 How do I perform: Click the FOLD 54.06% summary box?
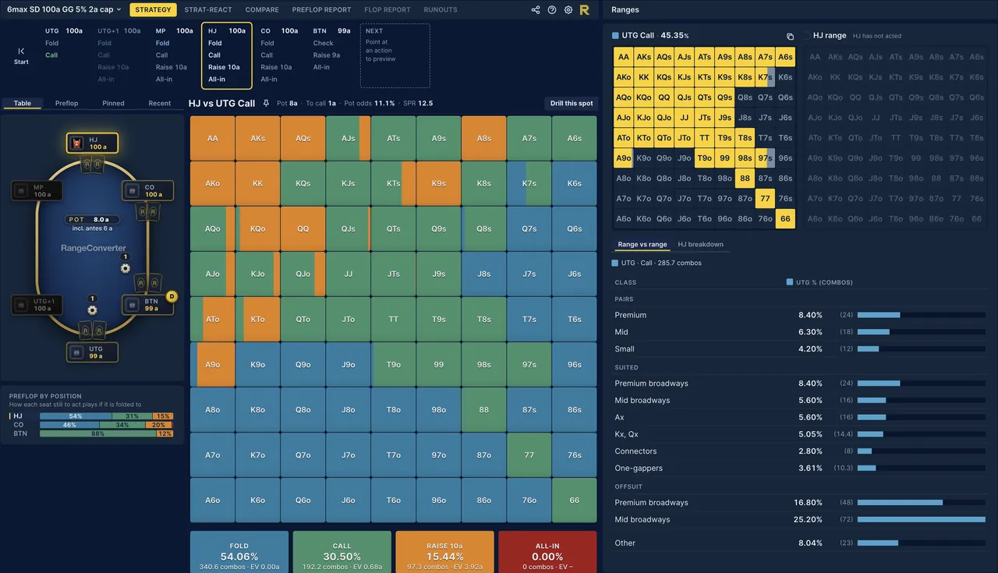(x=239, y=552)
